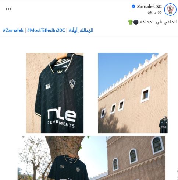Image resolution: width=178 pixels, height=180 pixels.
Task: Click the gold crown on jersey collar
Action: point(60,72)
